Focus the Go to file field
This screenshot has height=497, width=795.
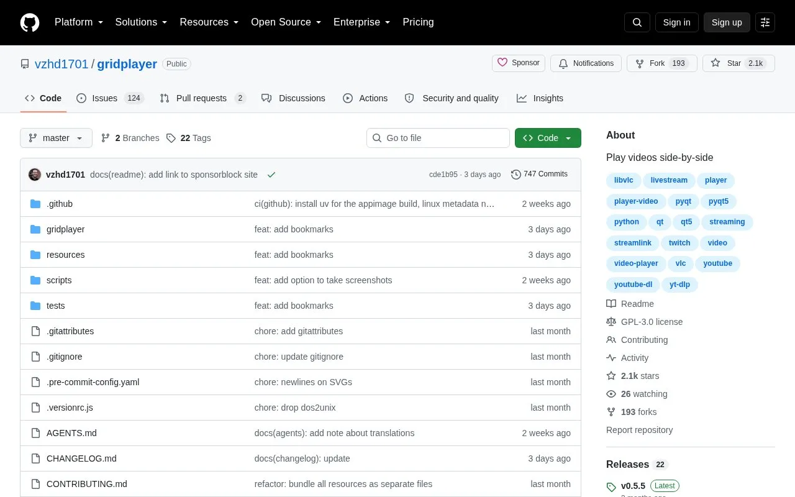[x=438, y=138]
